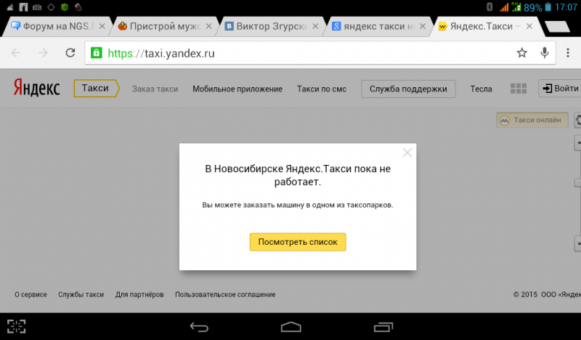
Task: Close the Пристрой муж tab
Action: 209,26
